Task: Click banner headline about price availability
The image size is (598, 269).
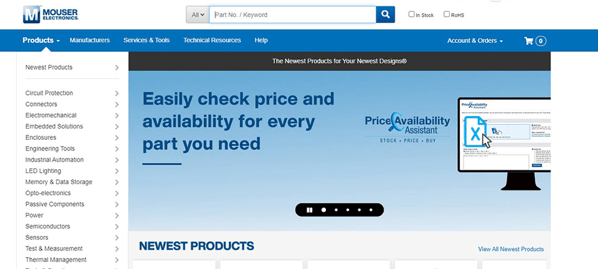Action: coord(238,121)
